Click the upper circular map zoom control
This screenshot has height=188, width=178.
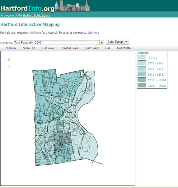pos(9,59)
